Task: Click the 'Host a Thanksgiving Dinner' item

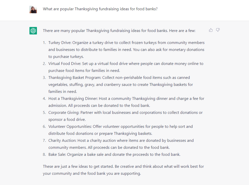Action: [126, 102]
